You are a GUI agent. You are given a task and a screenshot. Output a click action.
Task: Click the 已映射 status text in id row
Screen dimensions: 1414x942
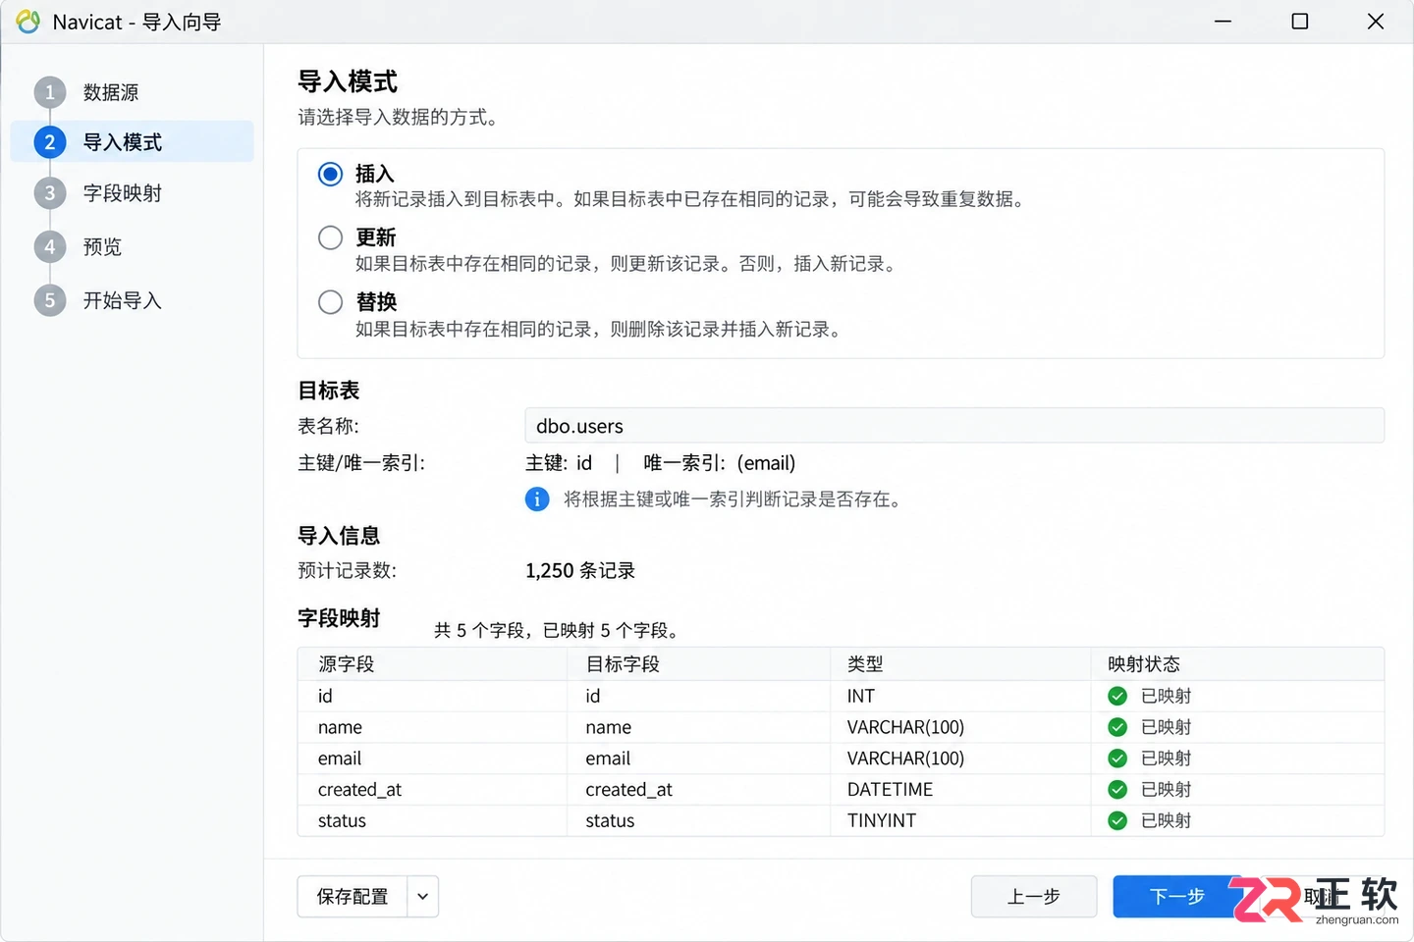point(1166,696)
